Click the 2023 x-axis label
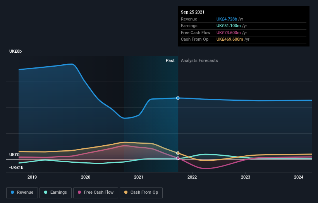This screenshot has height=203, width=318. click(x=246, y=177)
